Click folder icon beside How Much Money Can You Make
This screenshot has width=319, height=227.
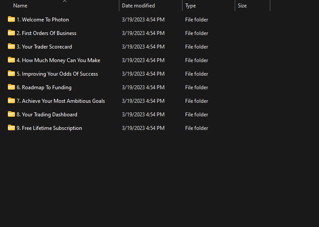(11, 60)
